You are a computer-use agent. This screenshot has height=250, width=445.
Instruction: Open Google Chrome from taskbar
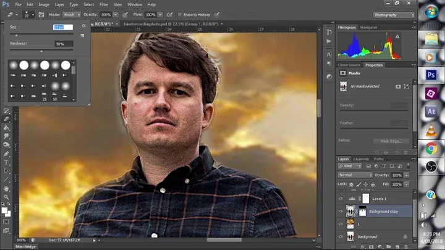click(x=431, y=149)
